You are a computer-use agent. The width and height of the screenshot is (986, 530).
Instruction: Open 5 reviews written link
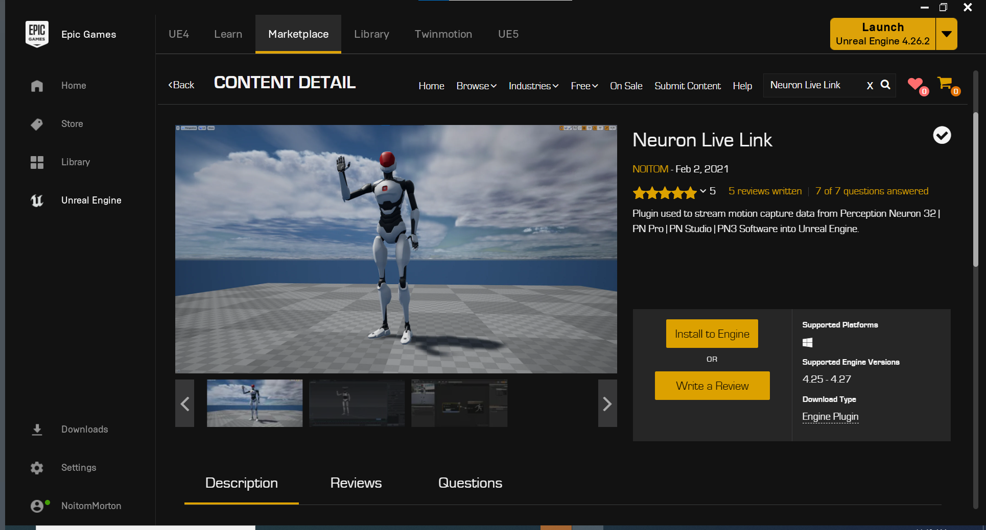pyautogui.click(x=765, y=191)
